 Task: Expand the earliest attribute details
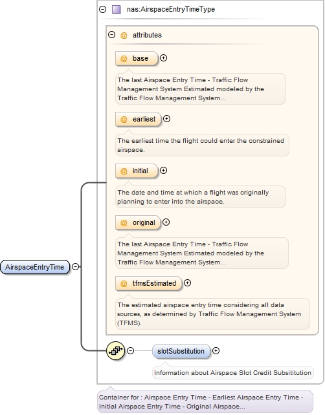[167, 119]
